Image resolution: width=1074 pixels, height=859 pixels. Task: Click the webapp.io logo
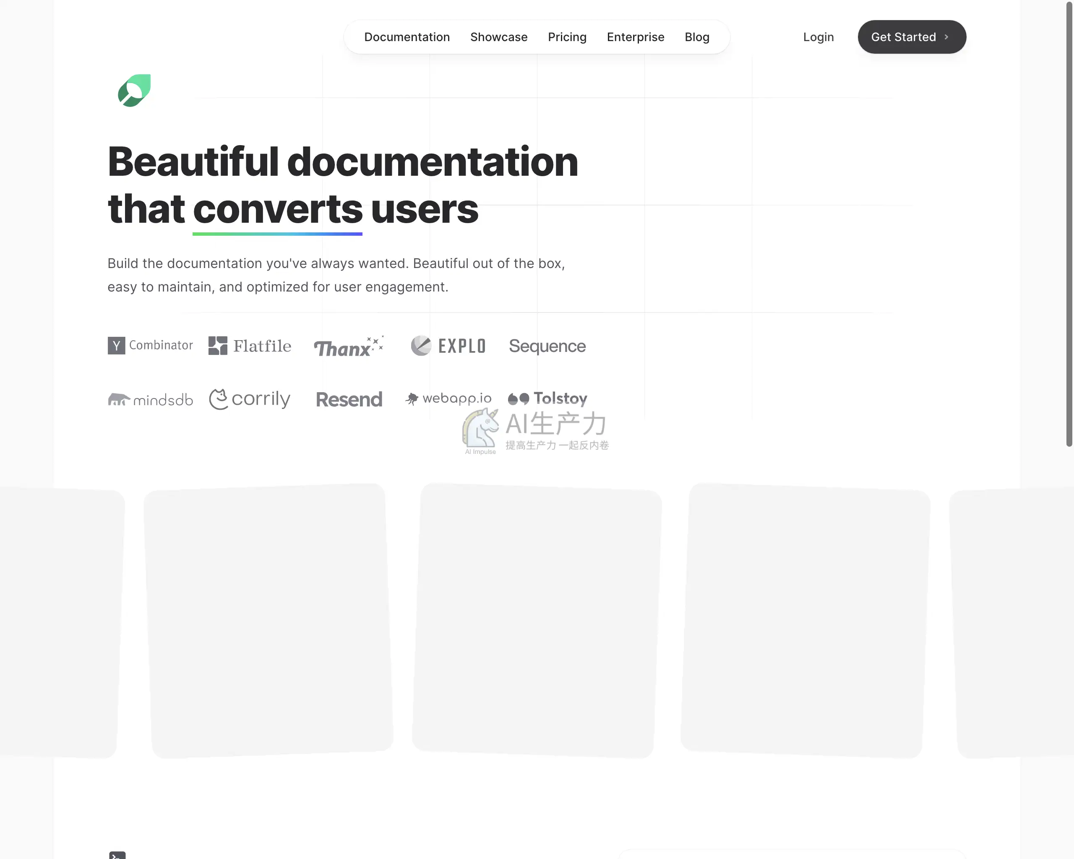[x=448, y=398]
